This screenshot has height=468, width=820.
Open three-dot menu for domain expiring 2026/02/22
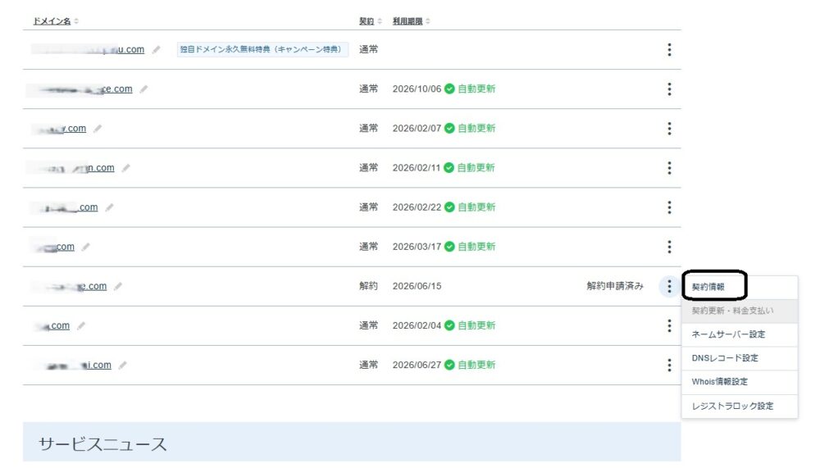click(669, 207)
